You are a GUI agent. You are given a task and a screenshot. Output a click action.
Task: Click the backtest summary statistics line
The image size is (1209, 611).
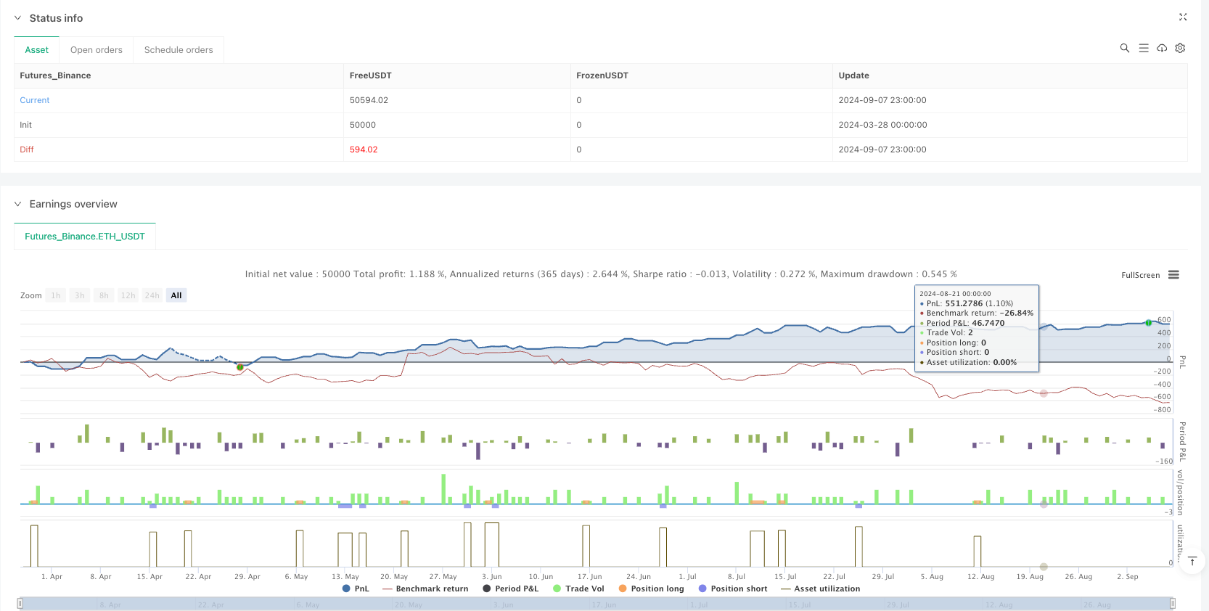601,274
